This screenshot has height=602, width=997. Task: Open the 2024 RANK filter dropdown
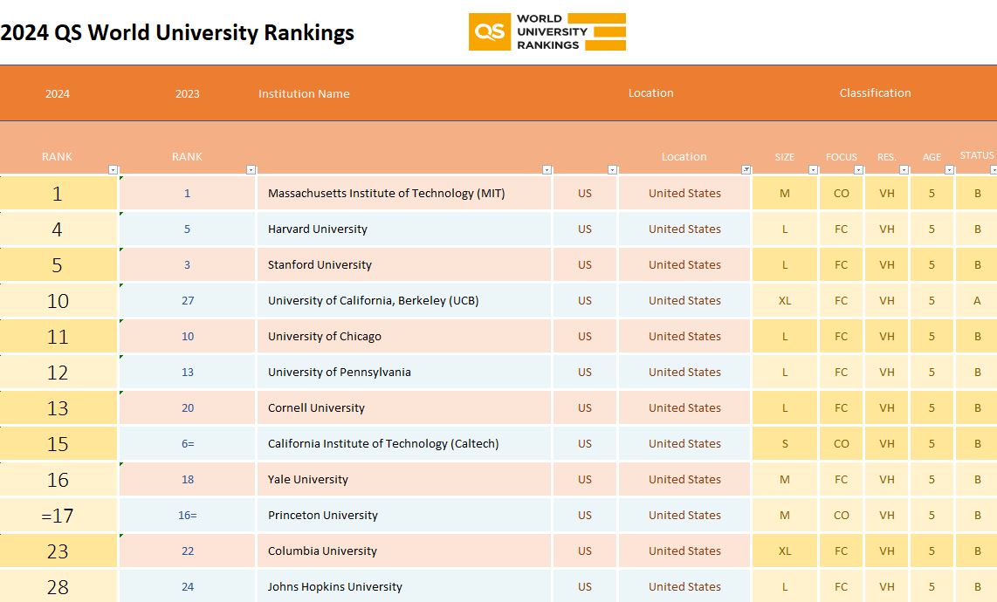click(x=113, y=170)
